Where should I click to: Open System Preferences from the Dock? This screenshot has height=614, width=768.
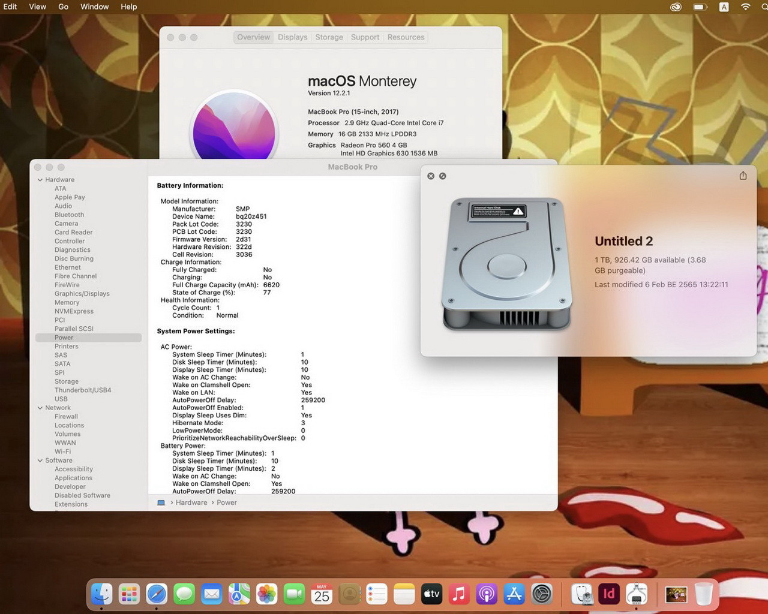tap(542, 594)
